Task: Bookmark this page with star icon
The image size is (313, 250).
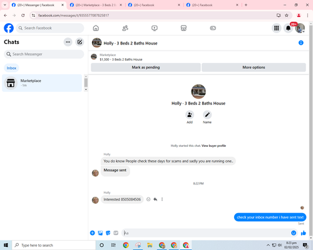Action: [x=287, y=16]
